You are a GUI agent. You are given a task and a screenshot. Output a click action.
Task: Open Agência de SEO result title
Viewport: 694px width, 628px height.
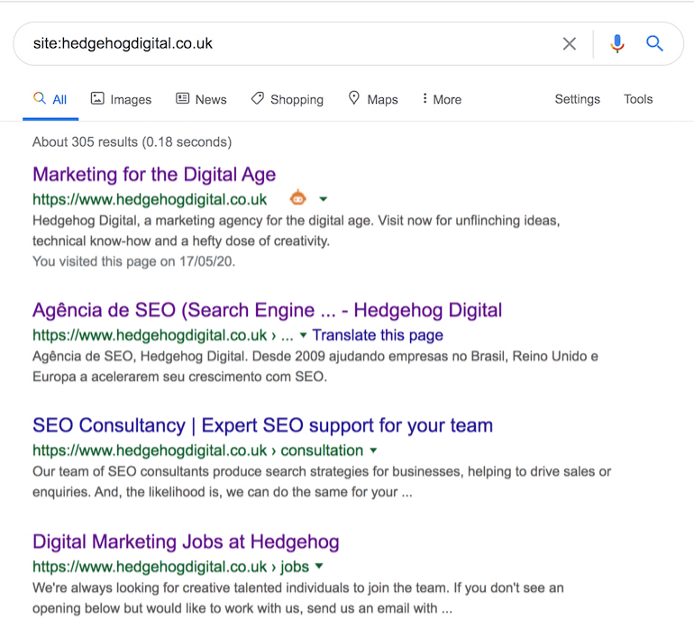coord(268,310)
